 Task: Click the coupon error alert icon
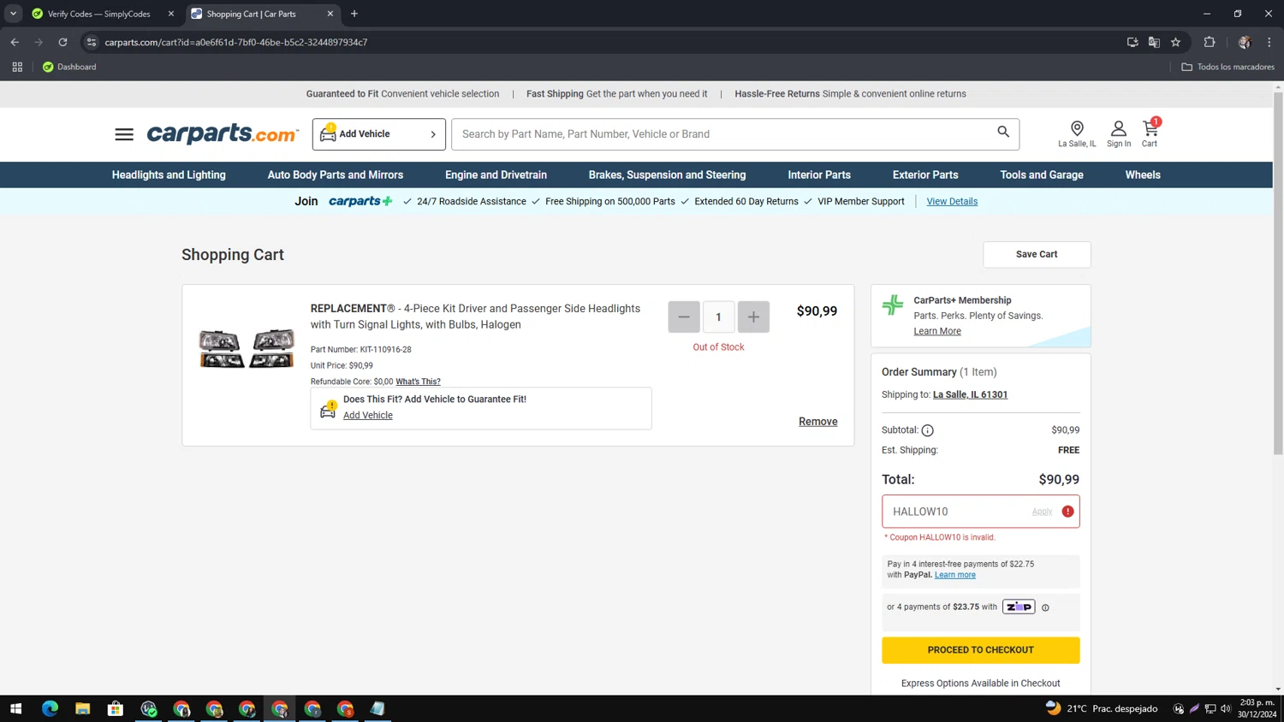click(1067, 512)
